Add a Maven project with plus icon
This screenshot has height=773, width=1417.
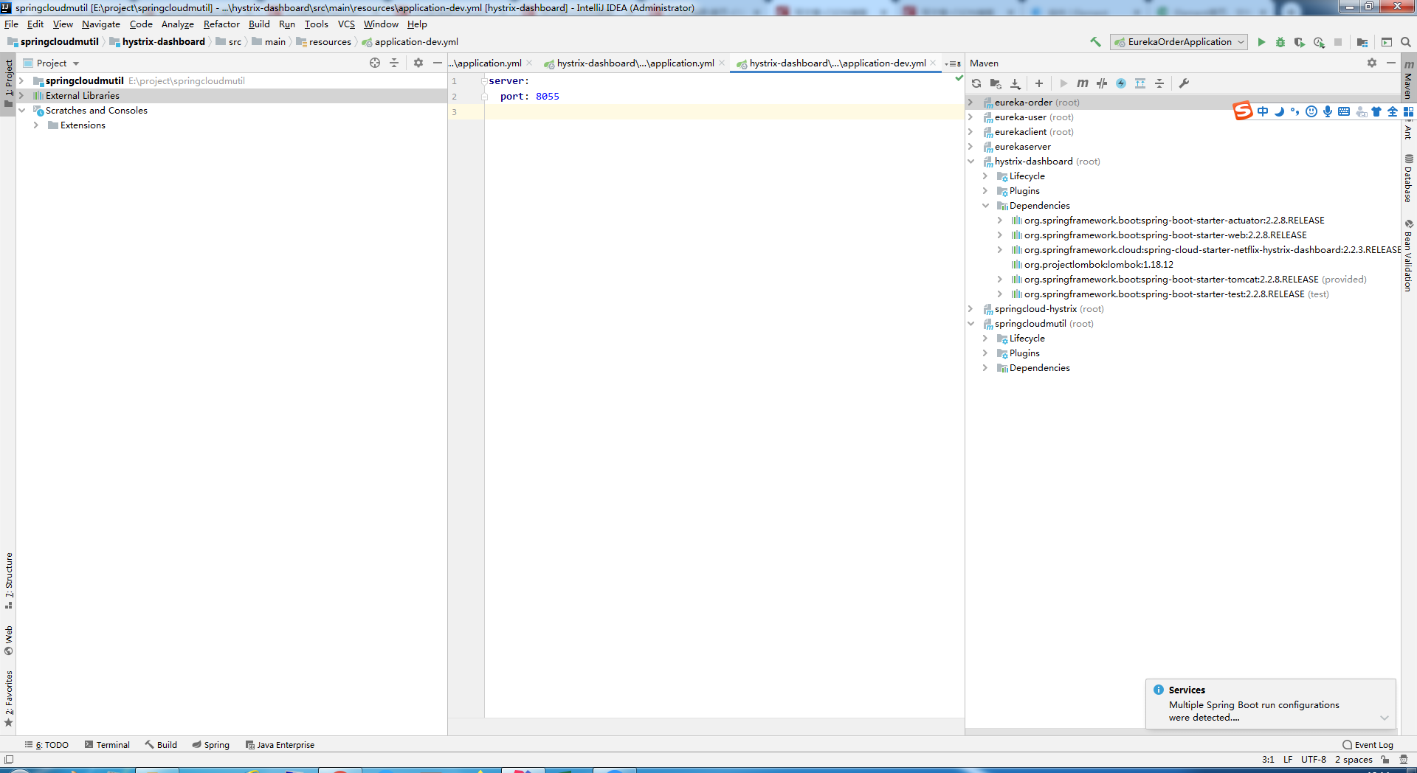tap(1039, 83)
